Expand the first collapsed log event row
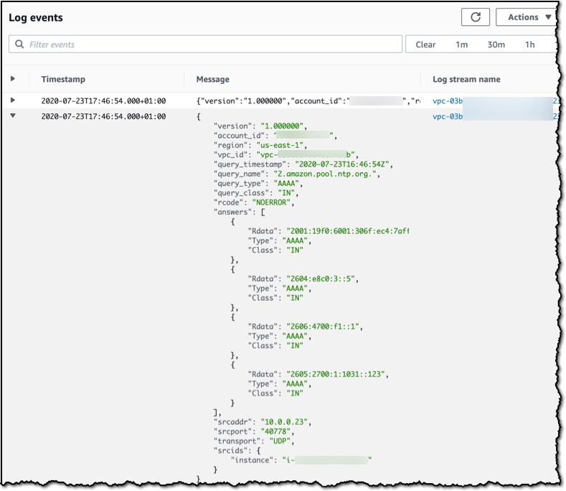This screenshot has height=491, width=566. [13, 100]
